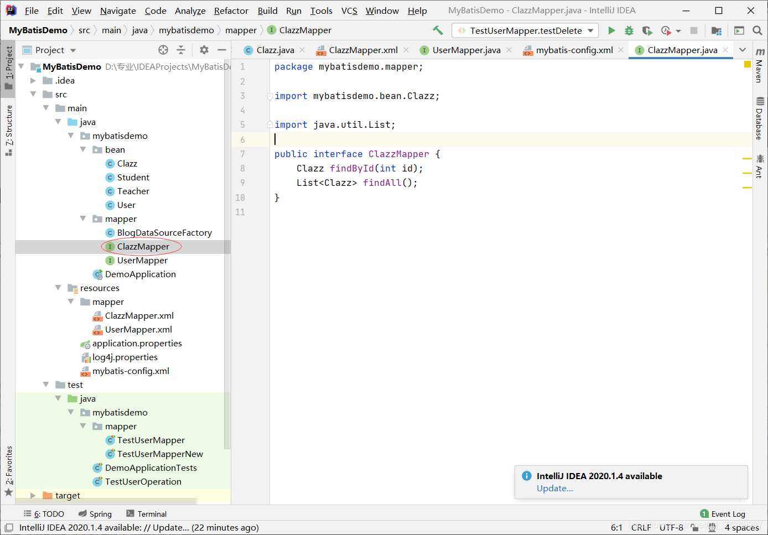The image size is (768, 535).
Task: Collapse the src folder
Action: 33,94
